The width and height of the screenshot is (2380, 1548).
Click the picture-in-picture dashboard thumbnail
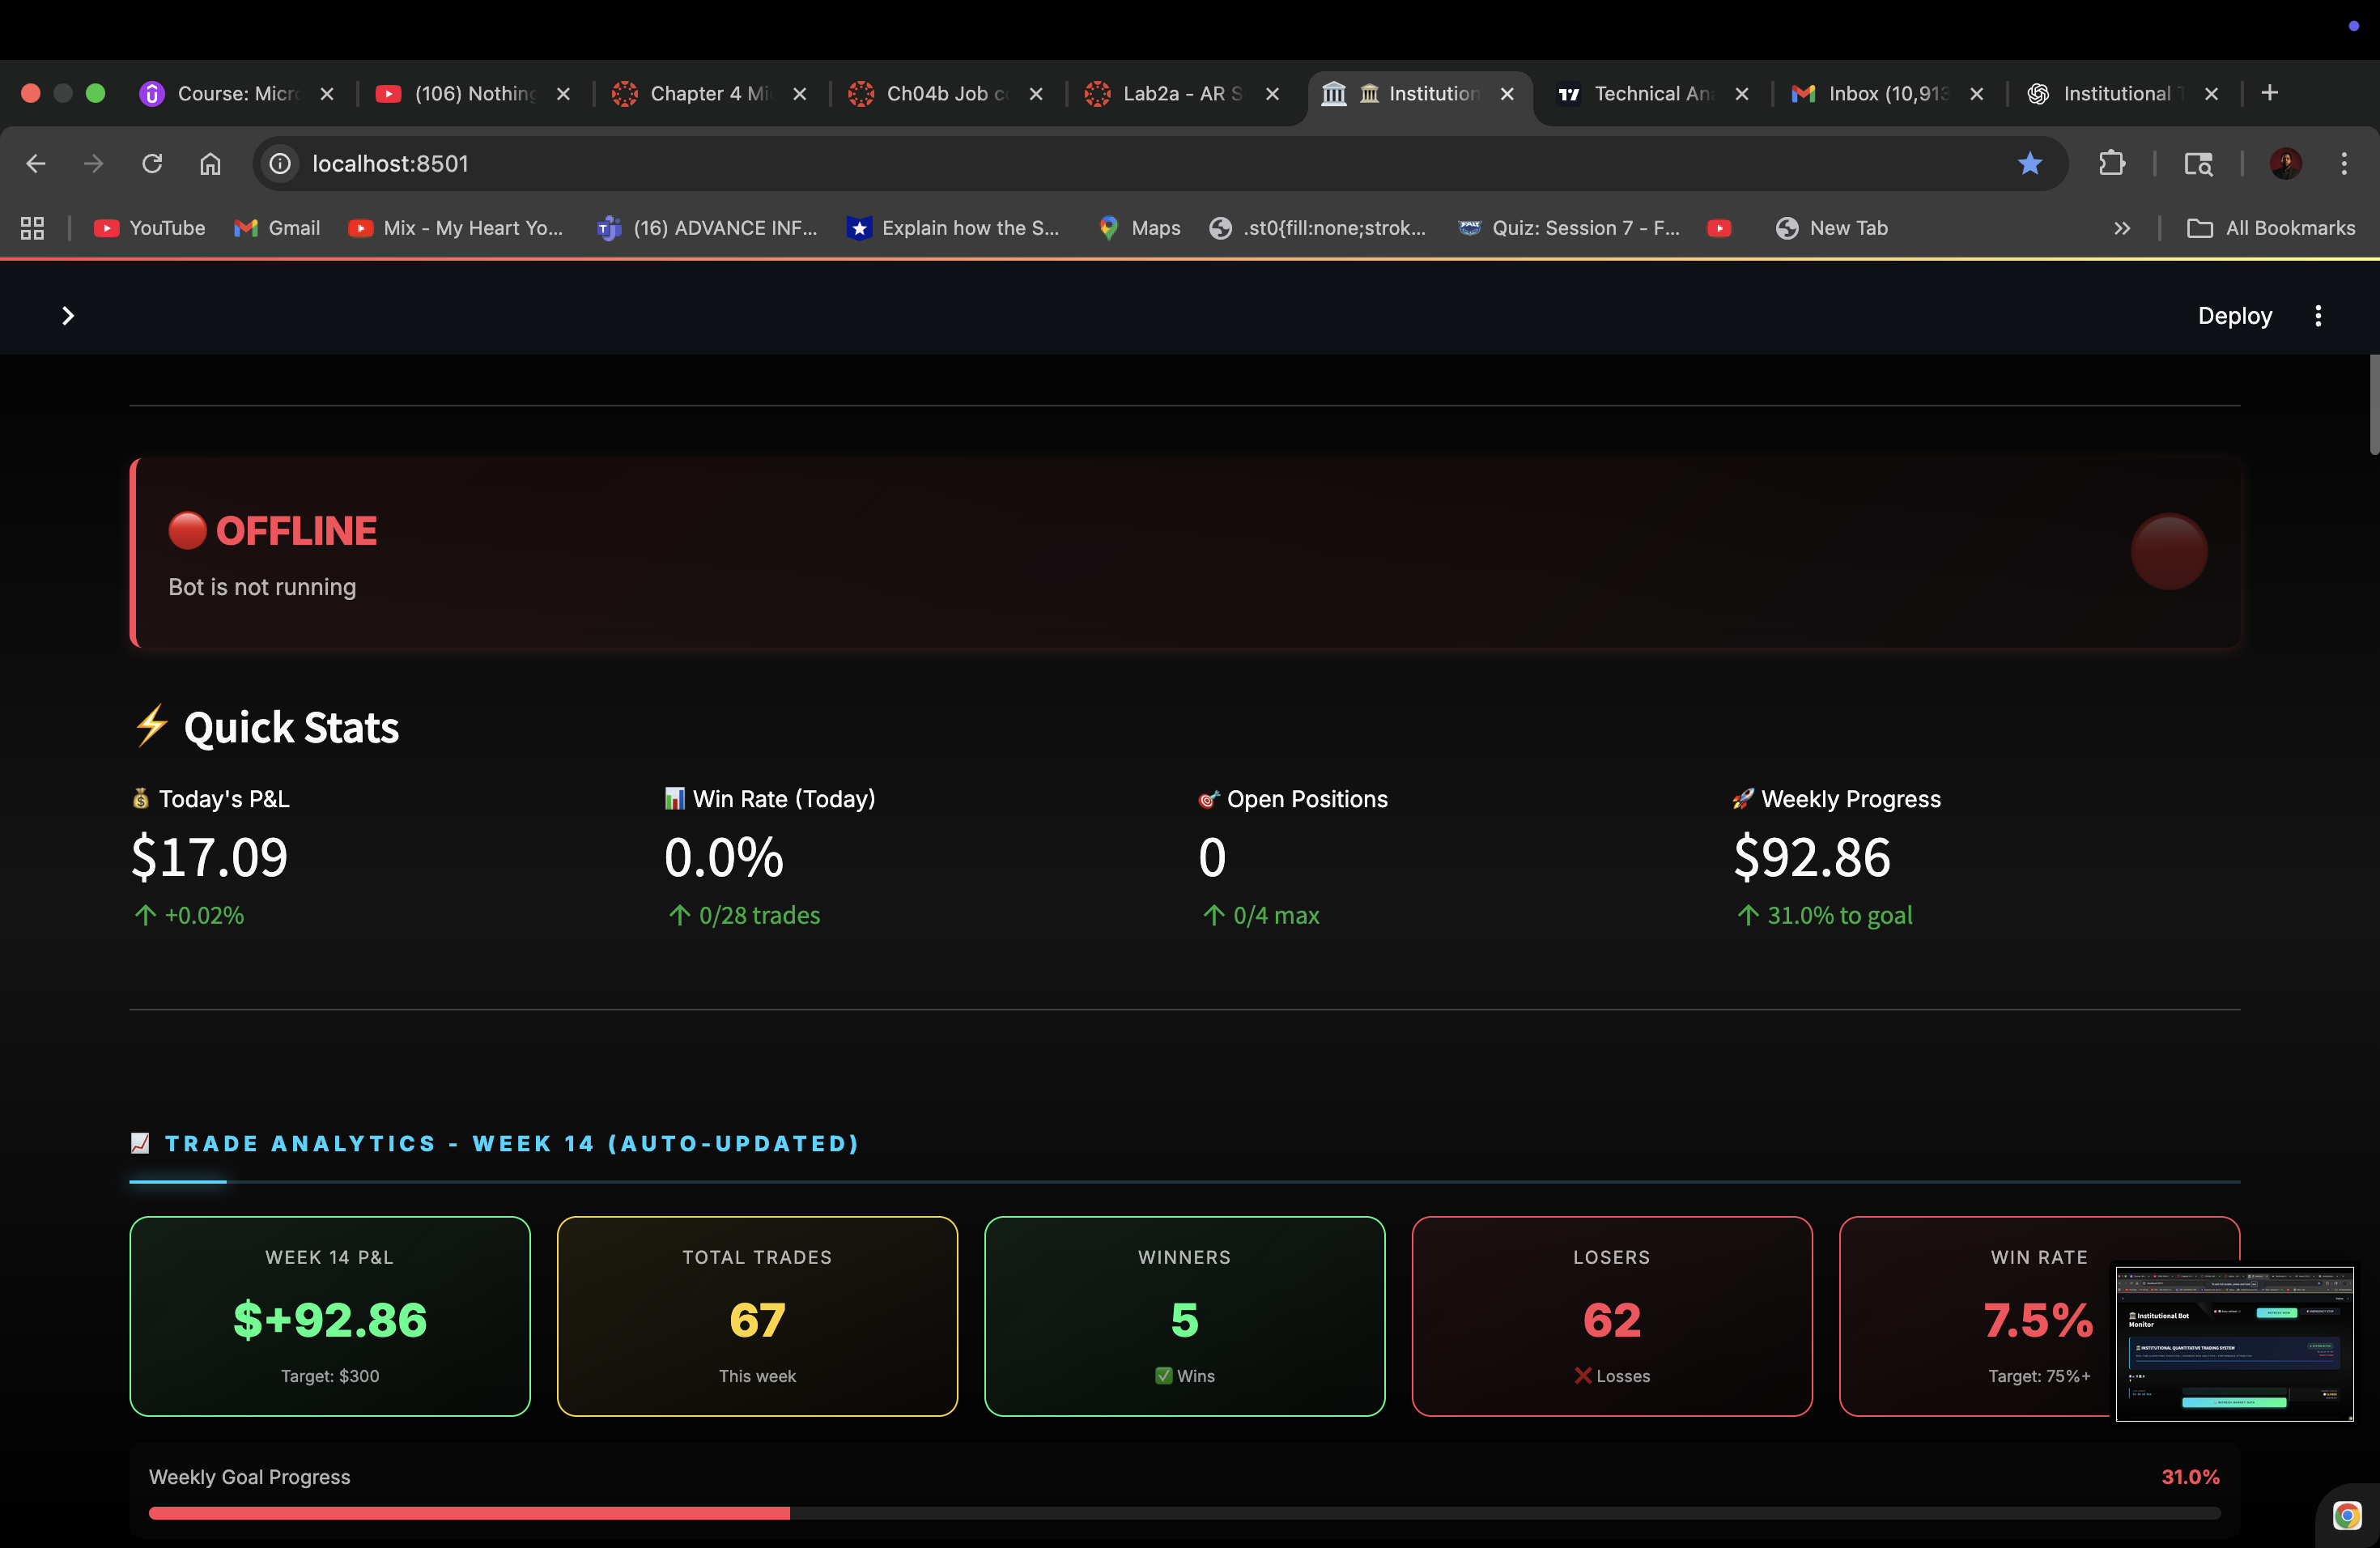[2235, 1344]
